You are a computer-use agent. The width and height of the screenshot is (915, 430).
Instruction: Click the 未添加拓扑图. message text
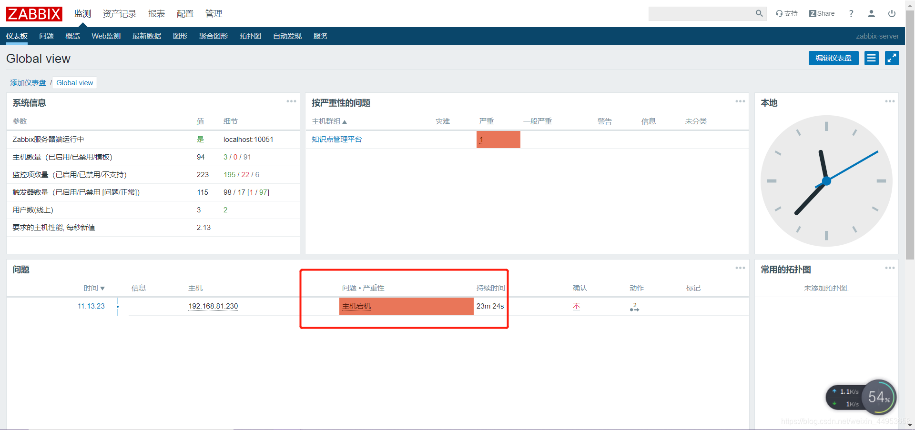click(826, 288)
